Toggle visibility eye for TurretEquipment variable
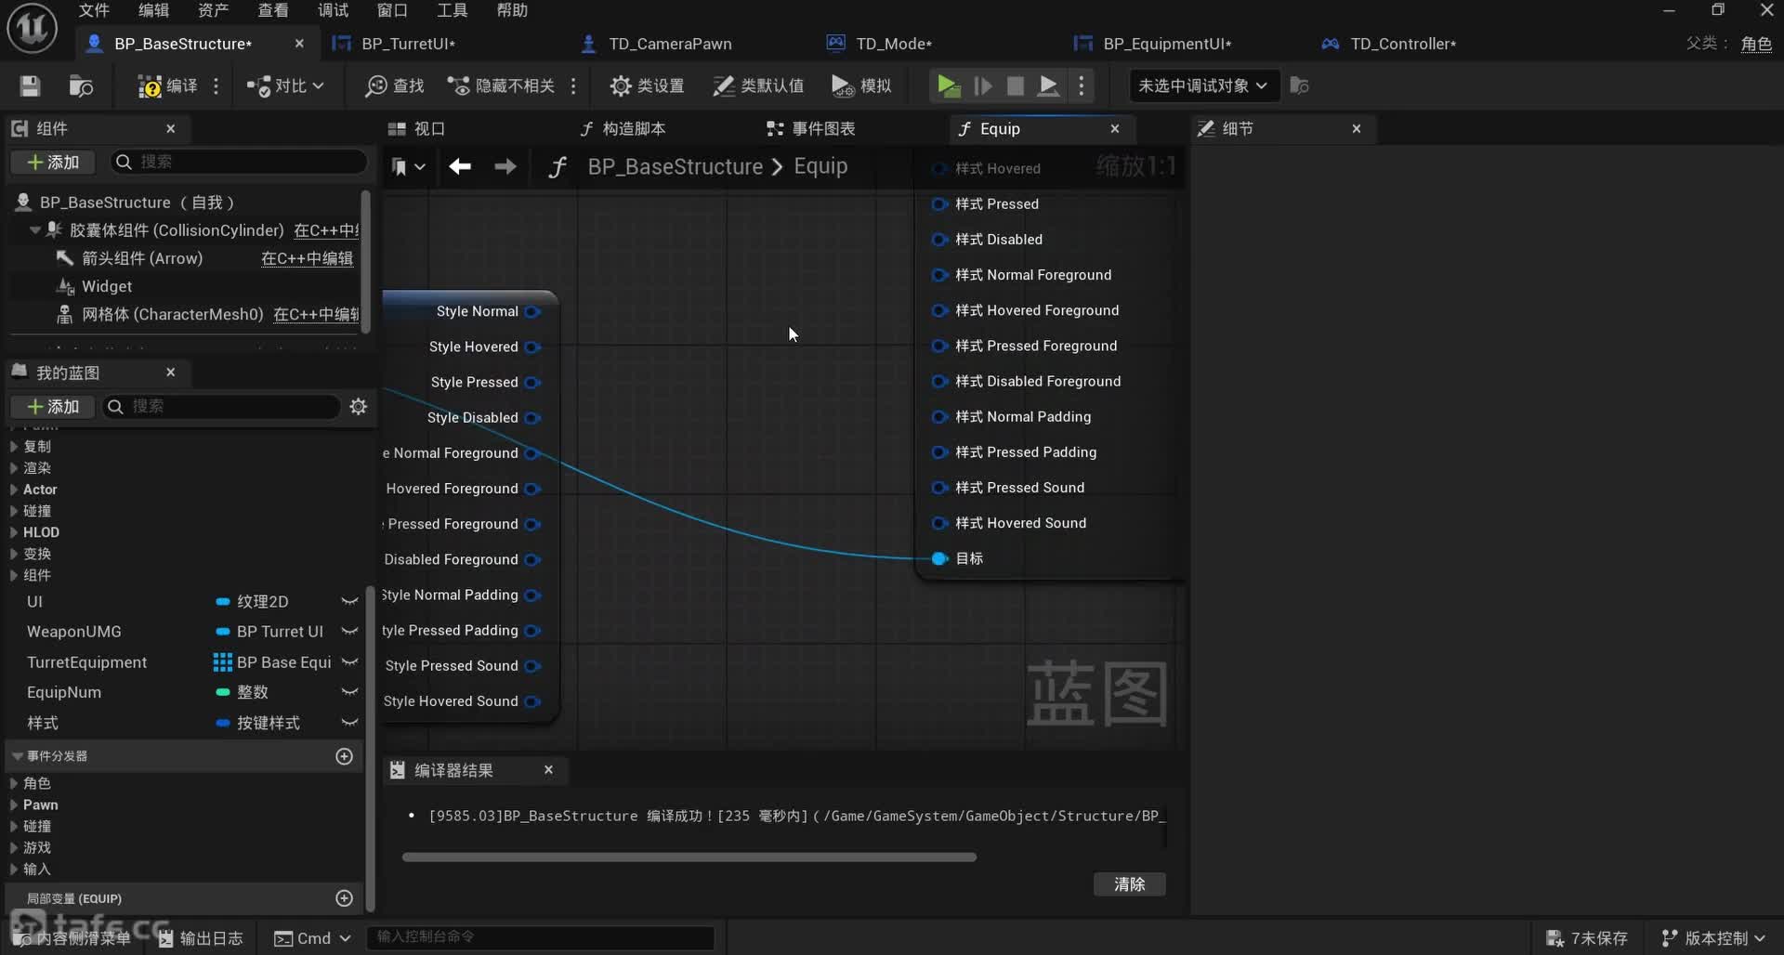The height and width of the screenshot is (955, 1784). 349,663
